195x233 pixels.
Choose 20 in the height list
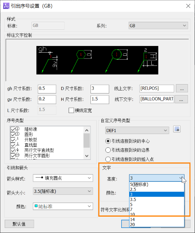click(157, 224)
